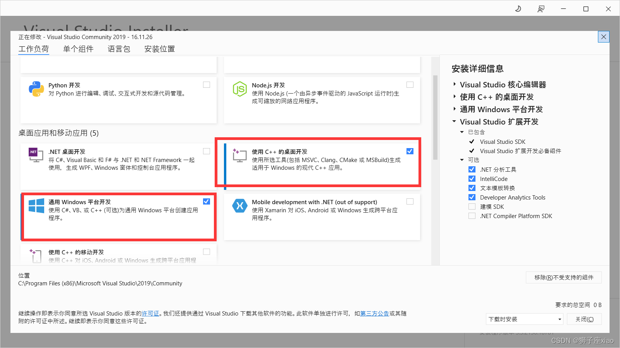This screenshot has height=348, width=620.
Task: Click the Node.js development logo icon
Action: click(x=240, y=89)
